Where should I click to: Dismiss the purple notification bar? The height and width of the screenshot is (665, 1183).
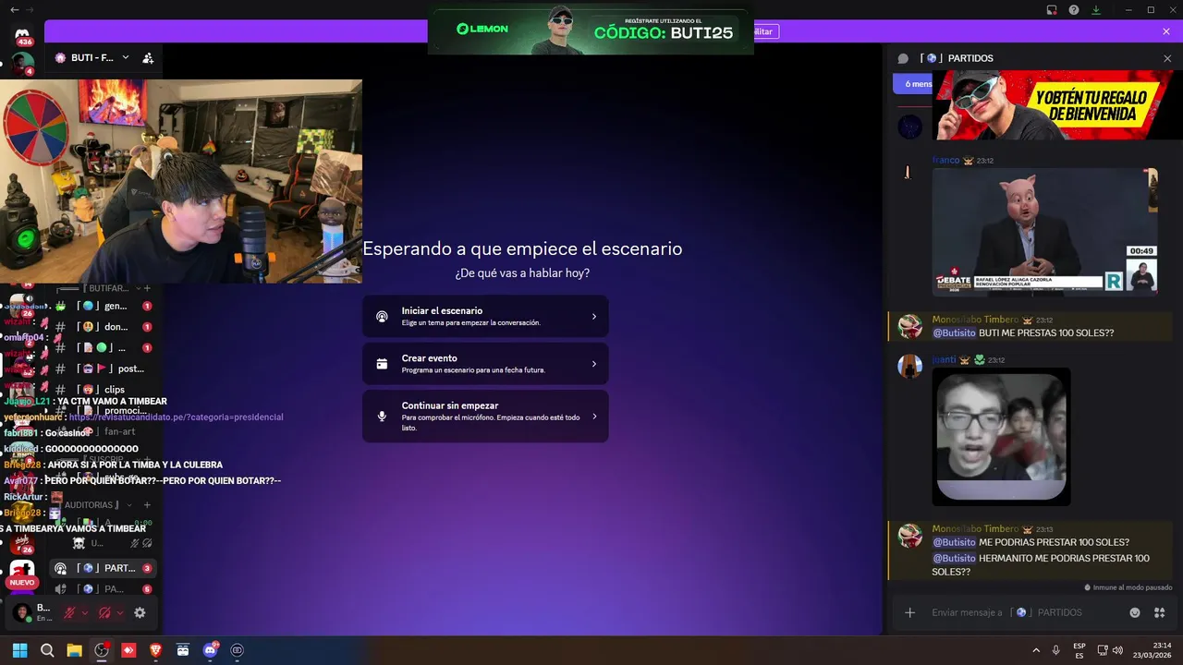click(x=1166, y=31)
